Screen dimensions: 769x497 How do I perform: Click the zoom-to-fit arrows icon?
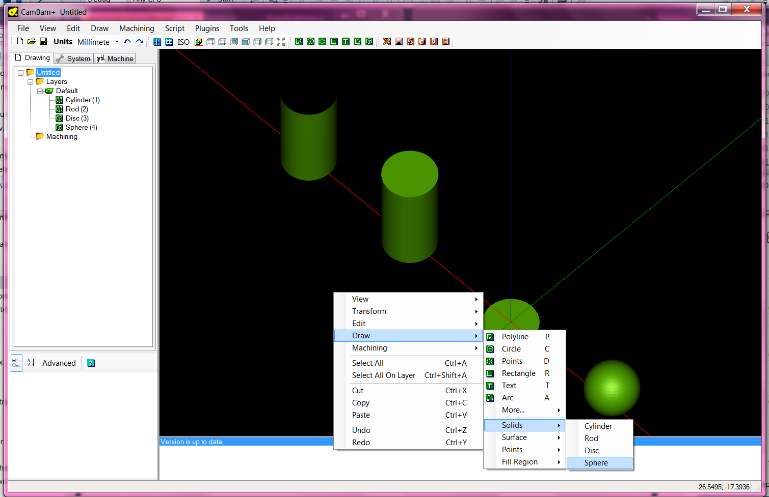point(281,42)
